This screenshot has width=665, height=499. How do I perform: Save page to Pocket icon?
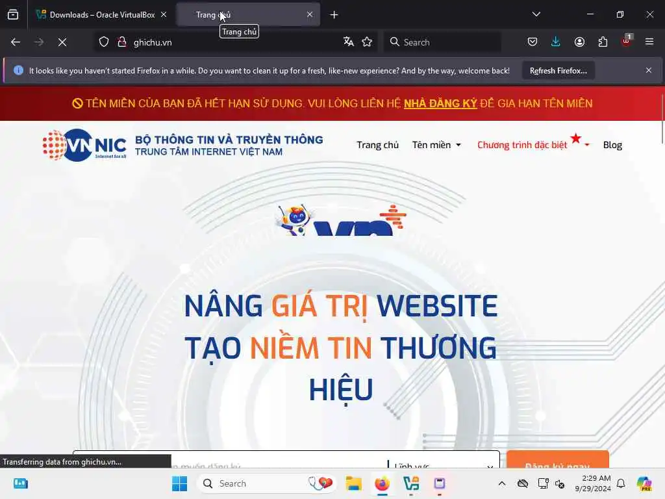pos(533,42)
